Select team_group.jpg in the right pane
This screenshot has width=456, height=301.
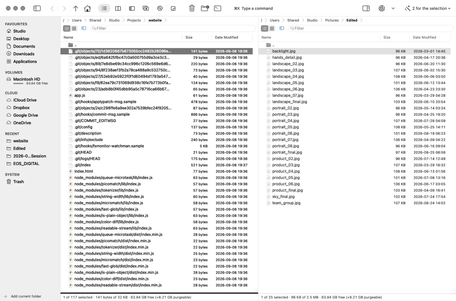(x=355, y=203)
